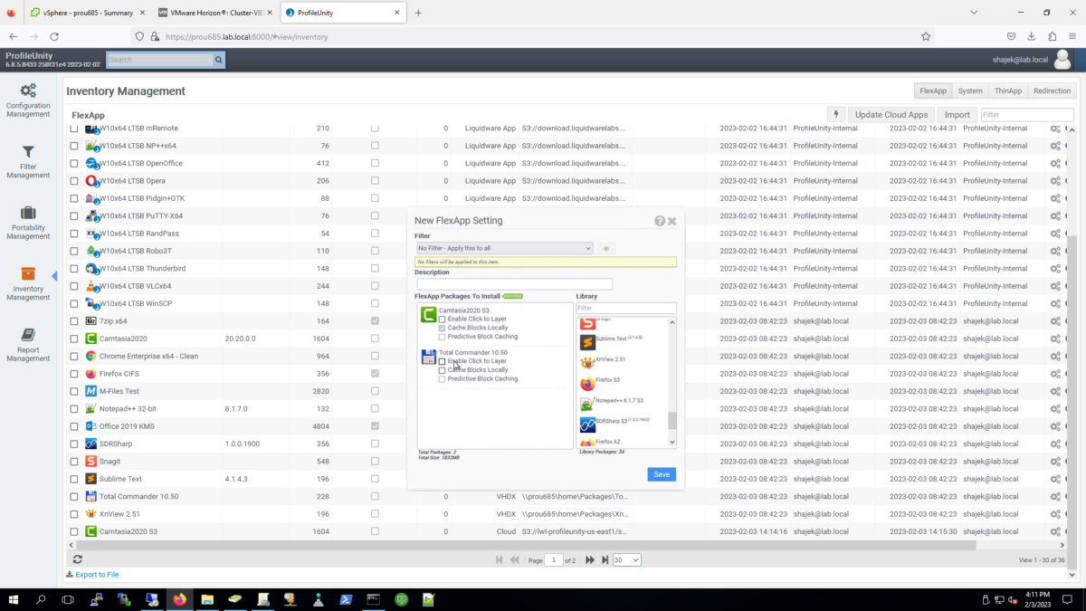1086x611 pixels.
Task: Click the eye icon next to the Filter dropdown
Action: (x=605, y=248)
